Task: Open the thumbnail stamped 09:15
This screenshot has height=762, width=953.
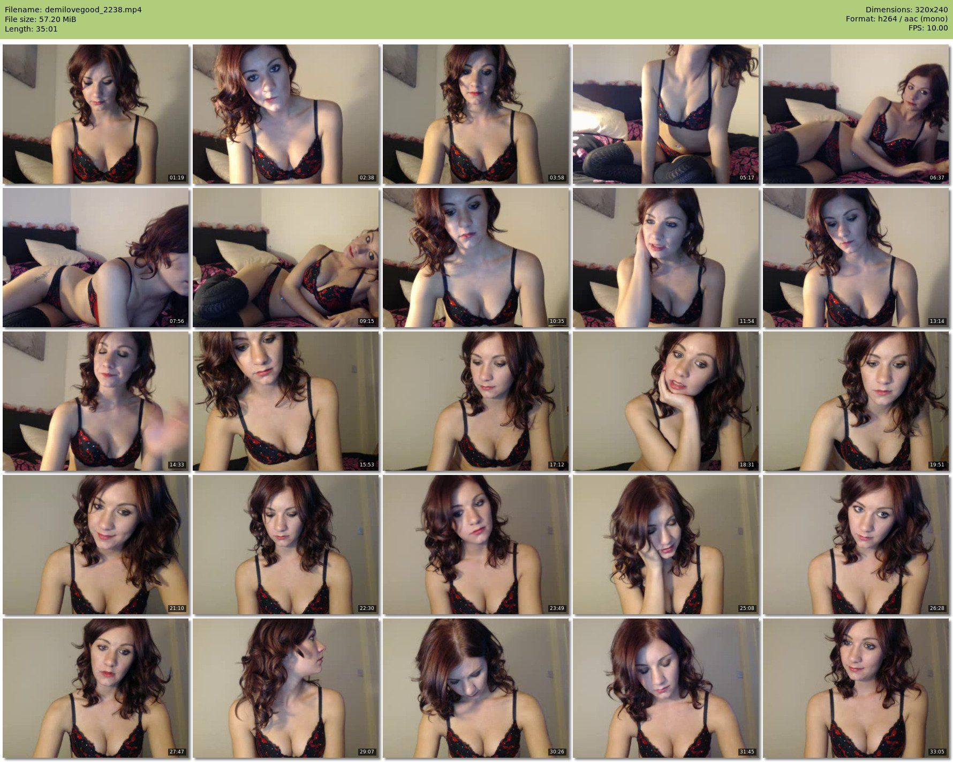Action: pos(286,258)
